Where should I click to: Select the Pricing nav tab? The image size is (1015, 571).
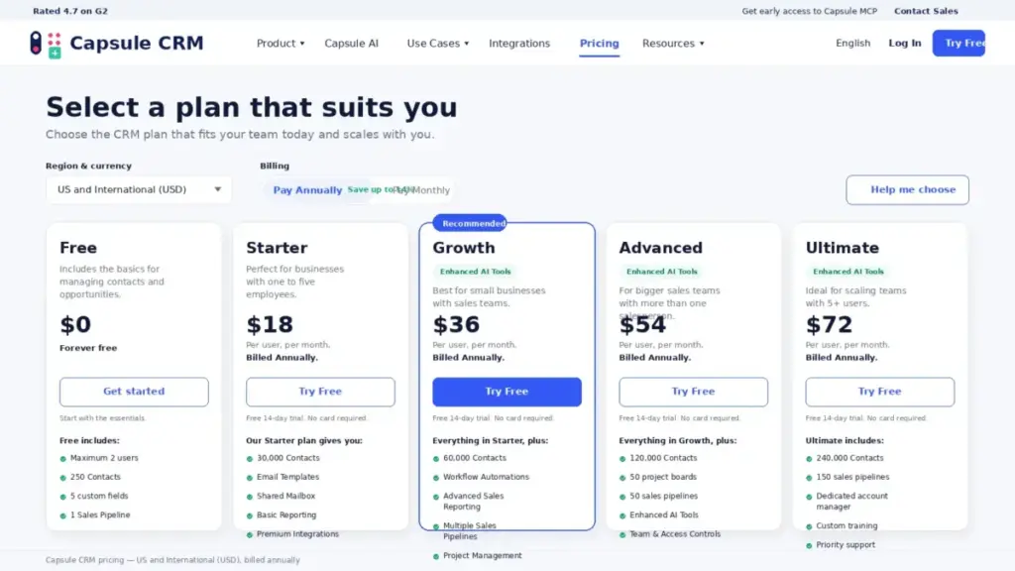[x=599, y=44]
